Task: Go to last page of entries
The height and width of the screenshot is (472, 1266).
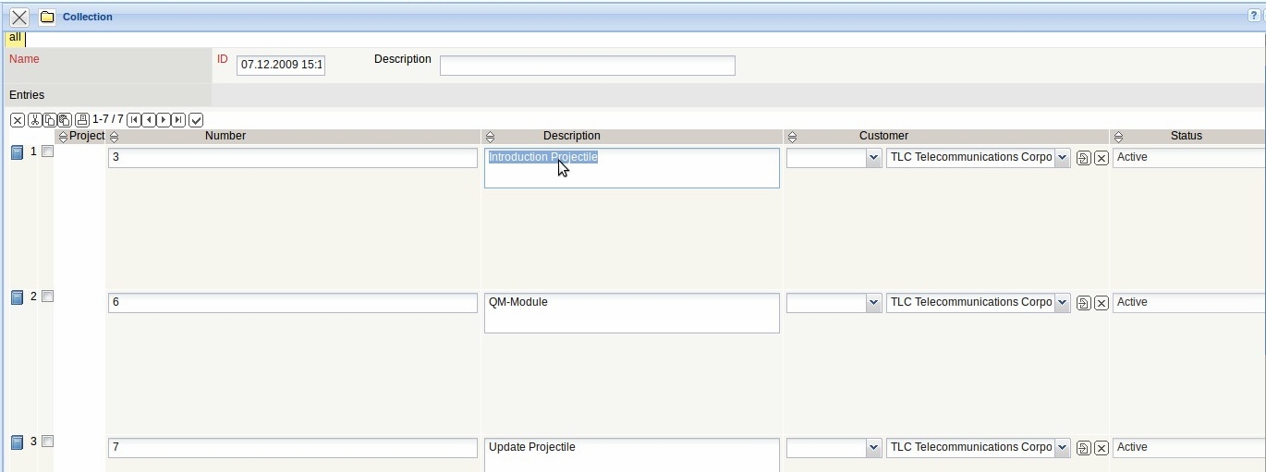Action: click(x=178, y=120)
